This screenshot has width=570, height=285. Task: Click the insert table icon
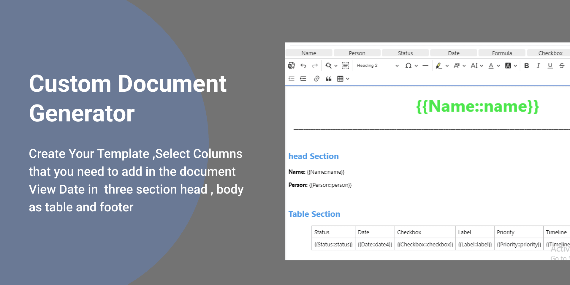340,79
